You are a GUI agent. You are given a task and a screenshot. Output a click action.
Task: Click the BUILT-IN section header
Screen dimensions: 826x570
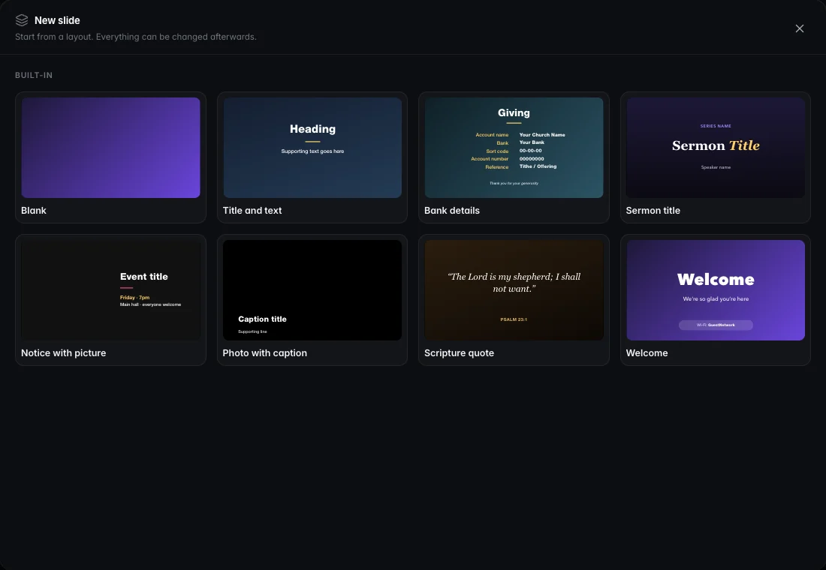[34, 75]
